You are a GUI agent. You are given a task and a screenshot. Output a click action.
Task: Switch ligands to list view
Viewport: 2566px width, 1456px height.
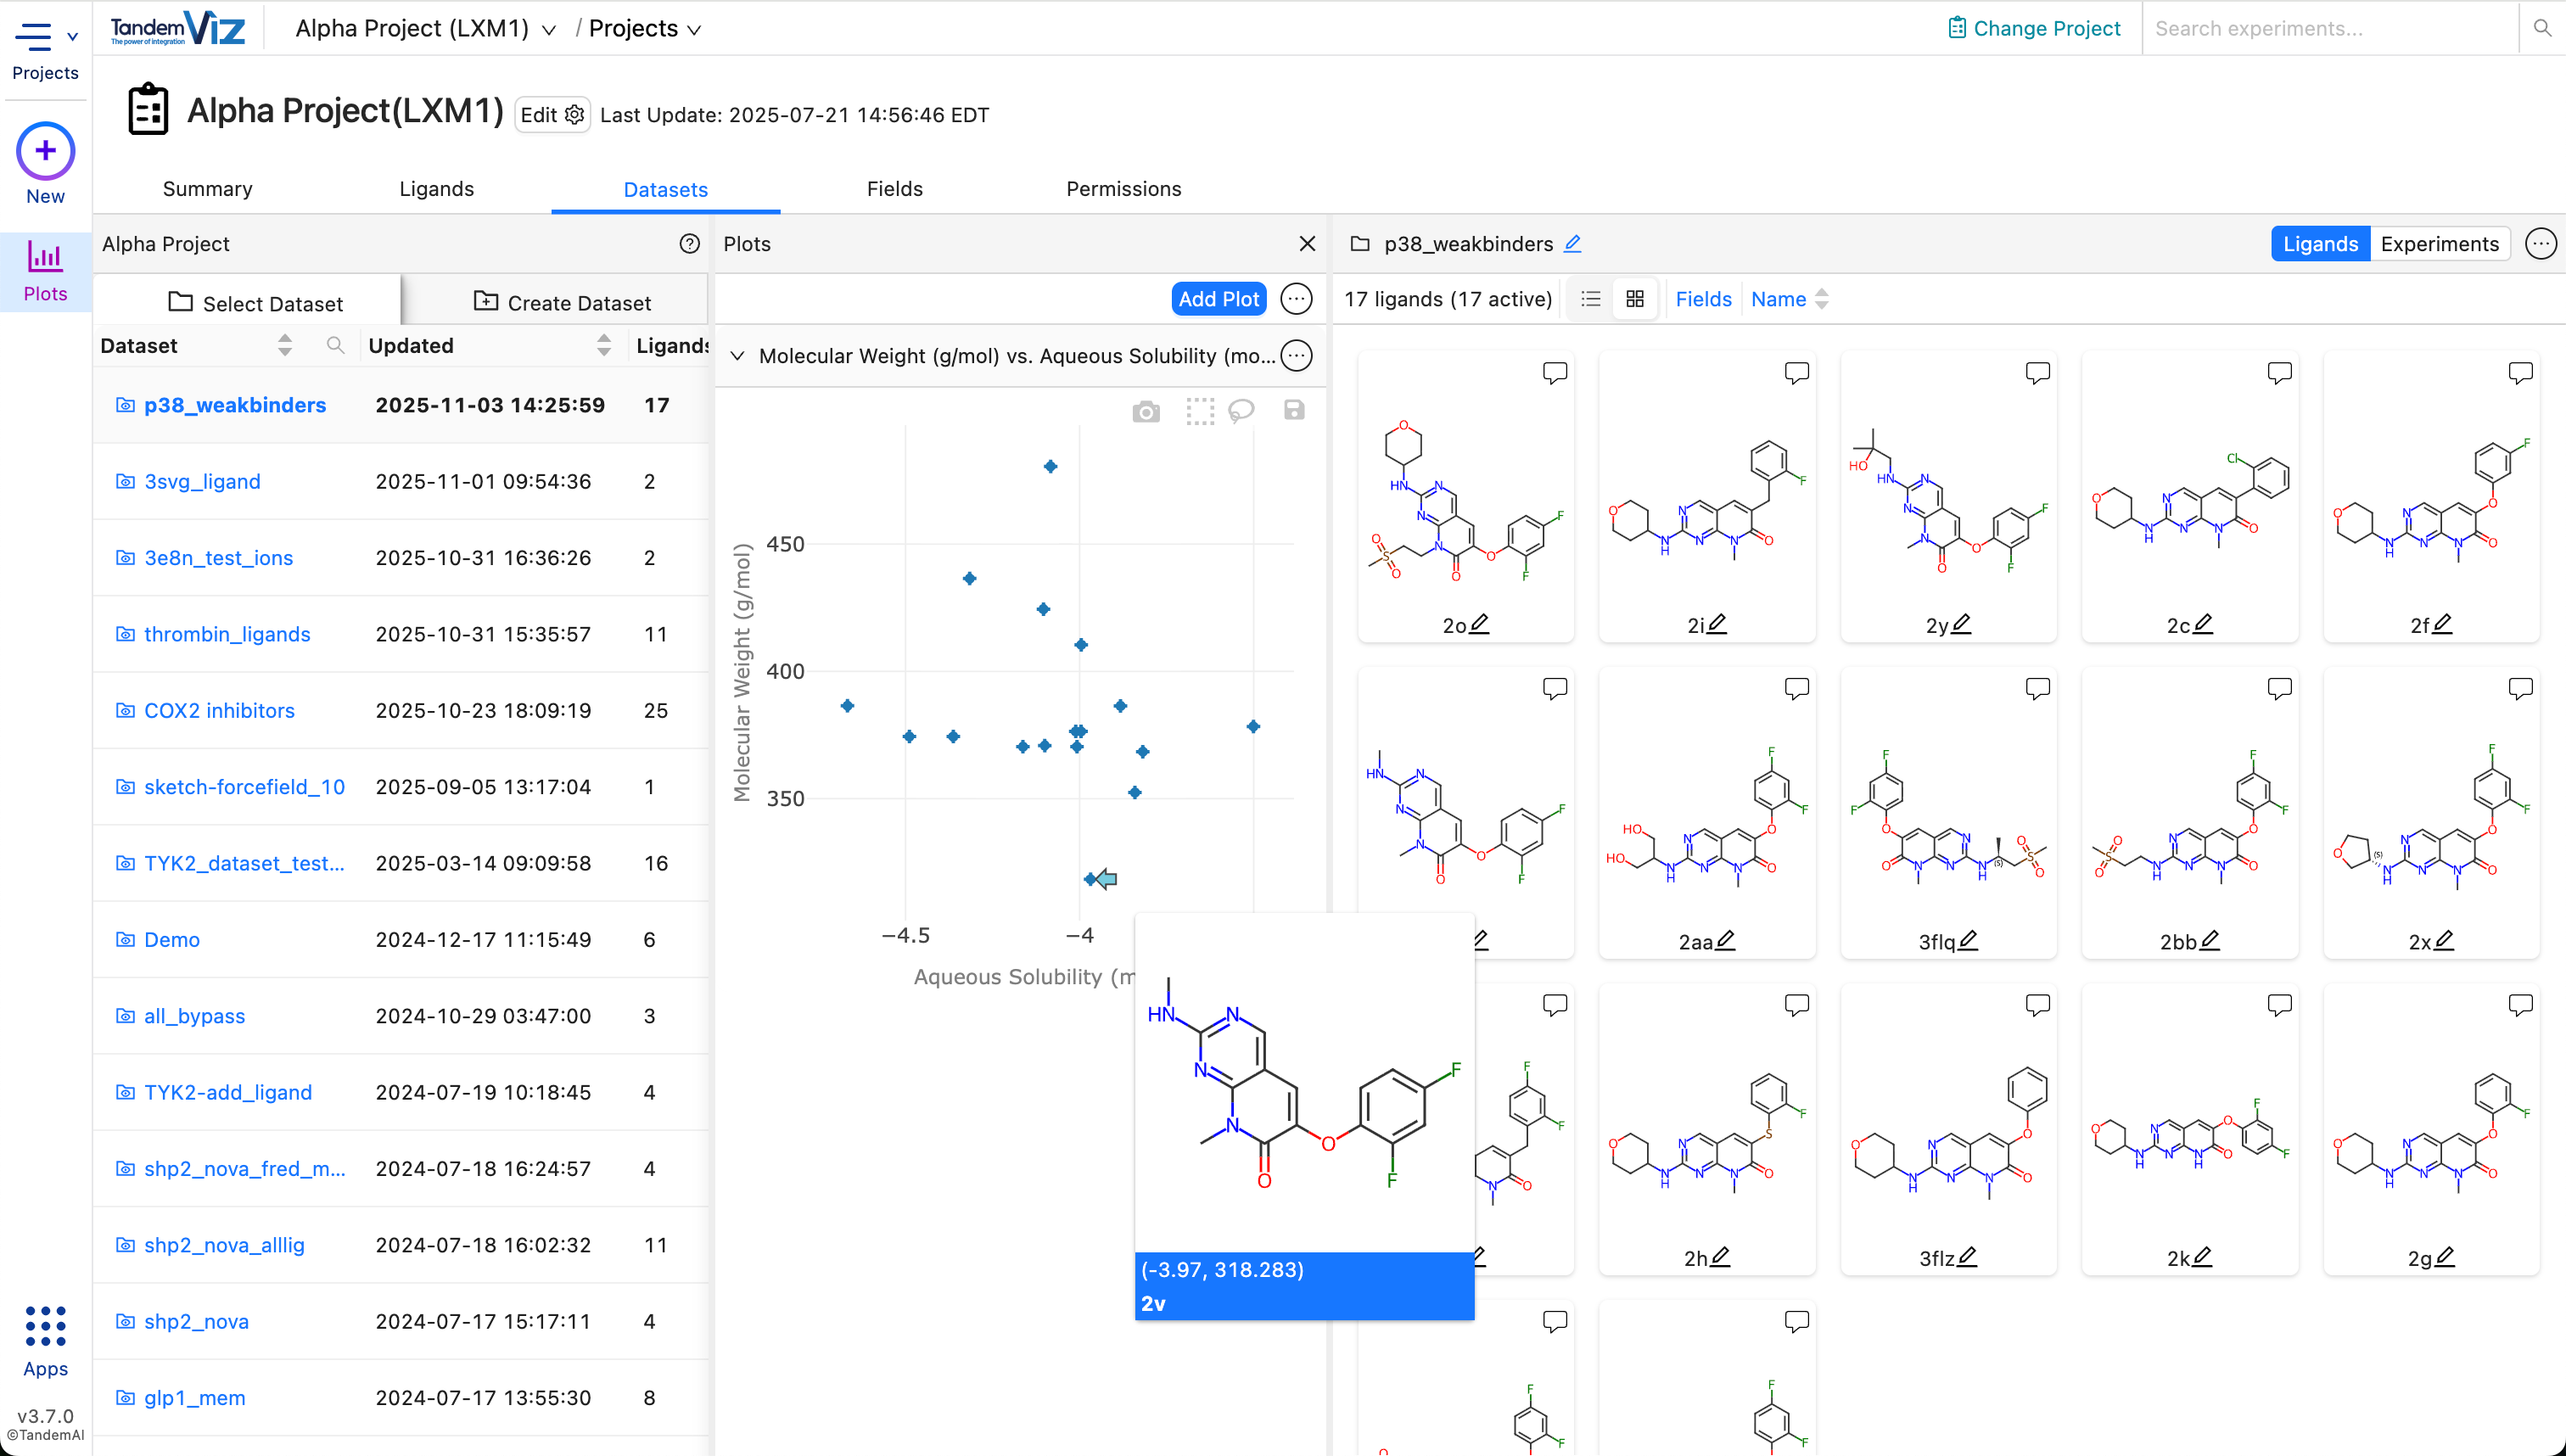[x=1590, y=299]
